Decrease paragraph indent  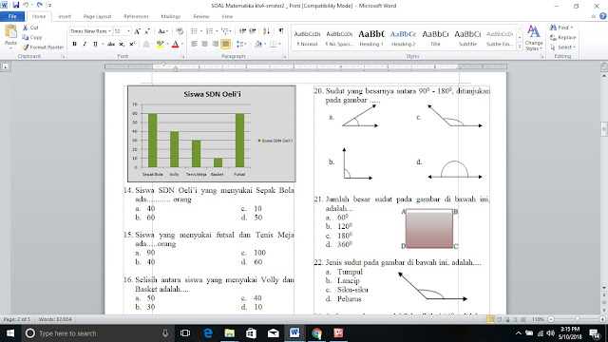click(x=242, y=31)
